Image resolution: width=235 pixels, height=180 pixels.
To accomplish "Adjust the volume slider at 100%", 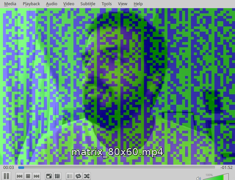I will pyautogui.click(x=216, y=177).
